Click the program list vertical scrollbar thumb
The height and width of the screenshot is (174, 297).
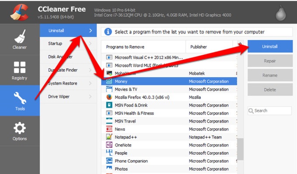(x=240, y=150)
